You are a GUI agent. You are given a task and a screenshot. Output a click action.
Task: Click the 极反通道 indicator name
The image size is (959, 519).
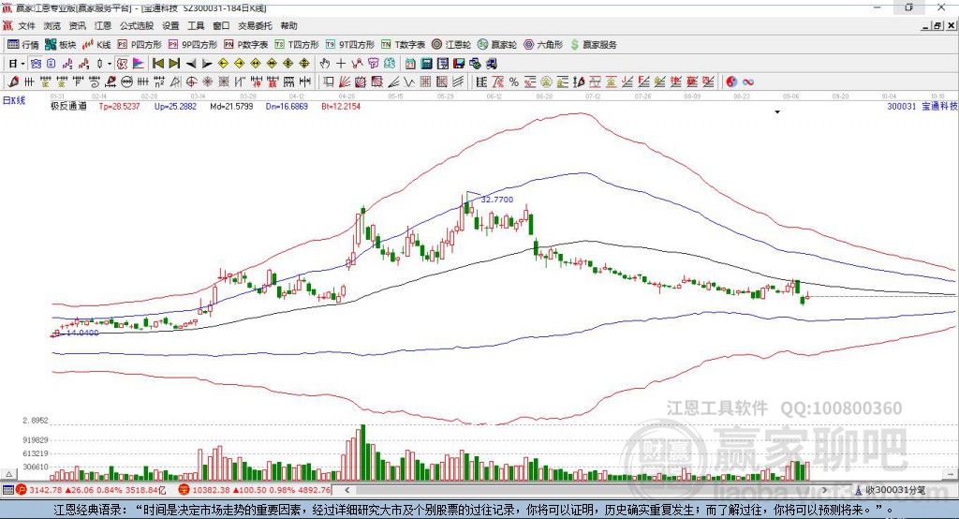pyautogui.click(x=68, y=106)
